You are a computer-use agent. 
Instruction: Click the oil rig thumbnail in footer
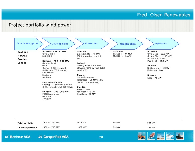[141, 136]
